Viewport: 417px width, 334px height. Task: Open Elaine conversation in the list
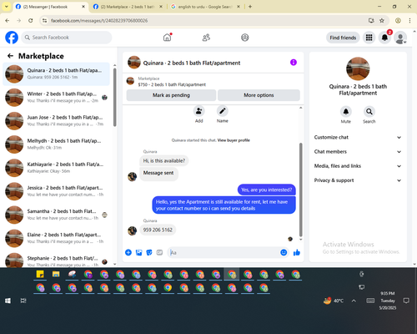(57, 238)
